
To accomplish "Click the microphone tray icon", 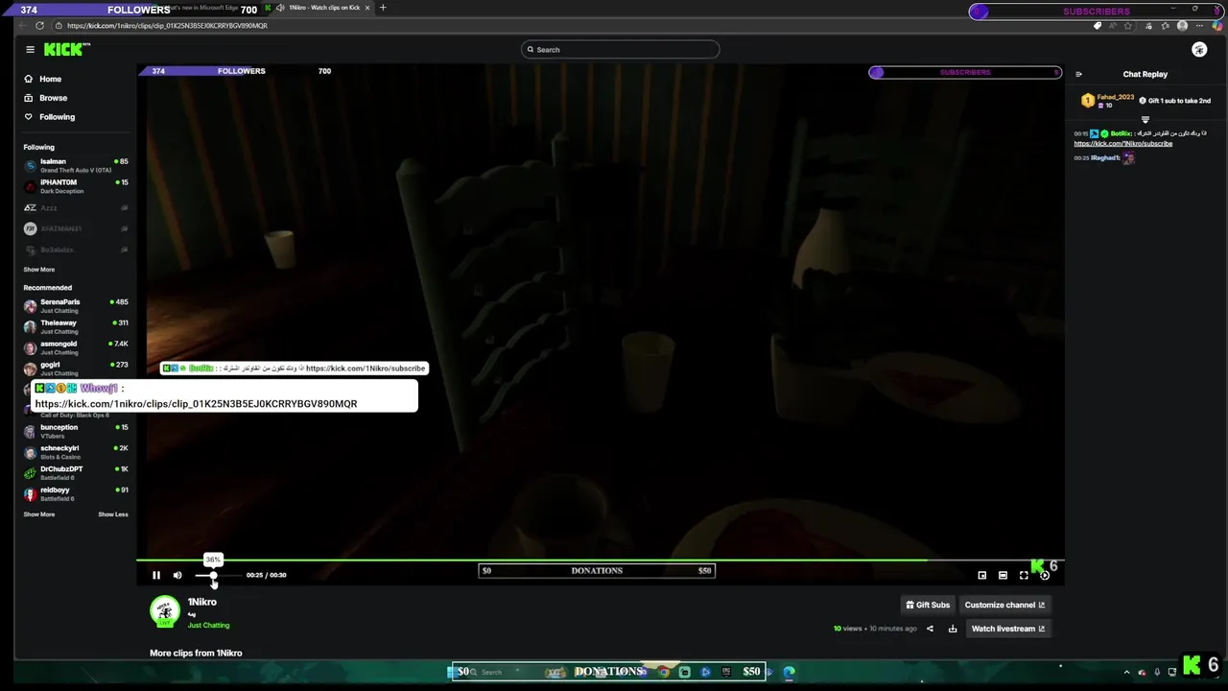I will tap(1157, 672).
